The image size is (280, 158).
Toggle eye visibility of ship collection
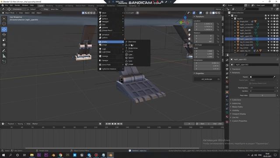[x=271, y=16]
